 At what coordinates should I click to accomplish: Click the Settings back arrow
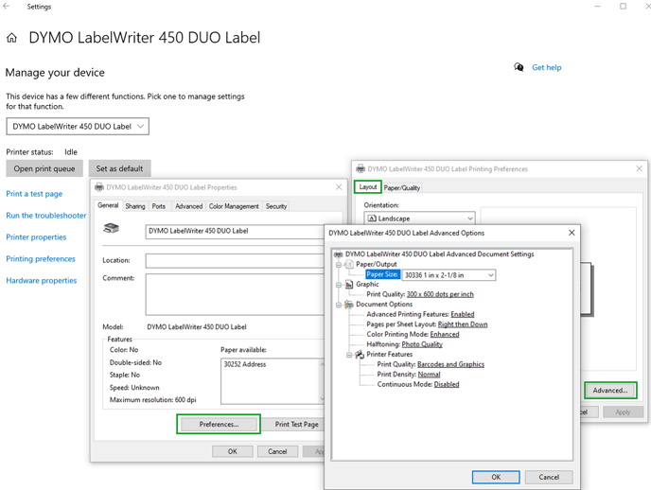coord(7,7)
